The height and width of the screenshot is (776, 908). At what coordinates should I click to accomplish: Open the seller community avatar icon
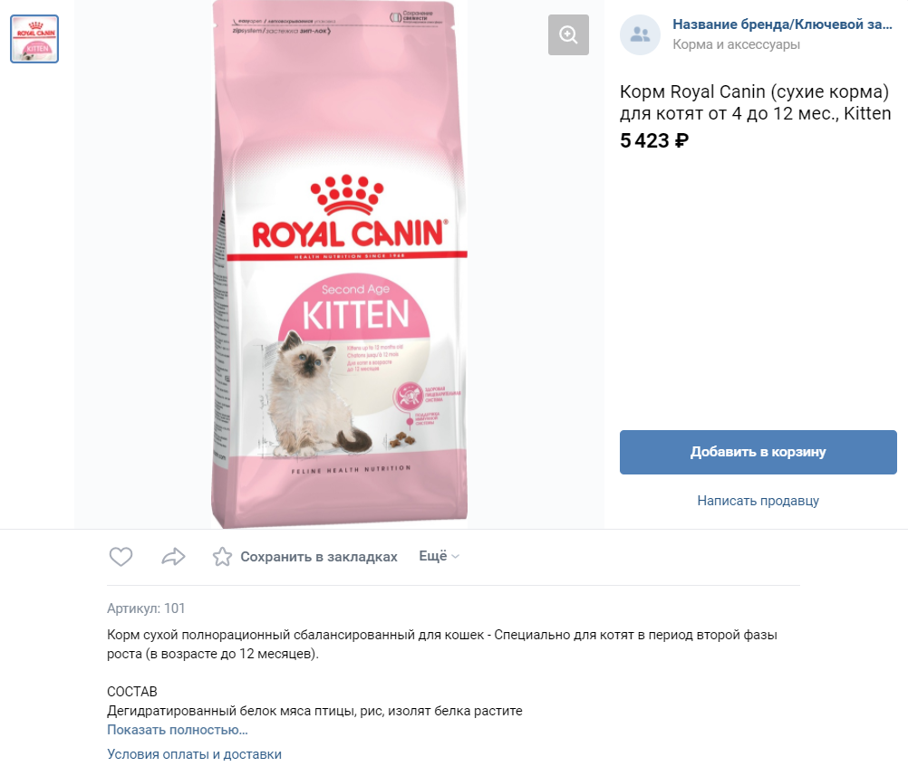pos(640,34)
